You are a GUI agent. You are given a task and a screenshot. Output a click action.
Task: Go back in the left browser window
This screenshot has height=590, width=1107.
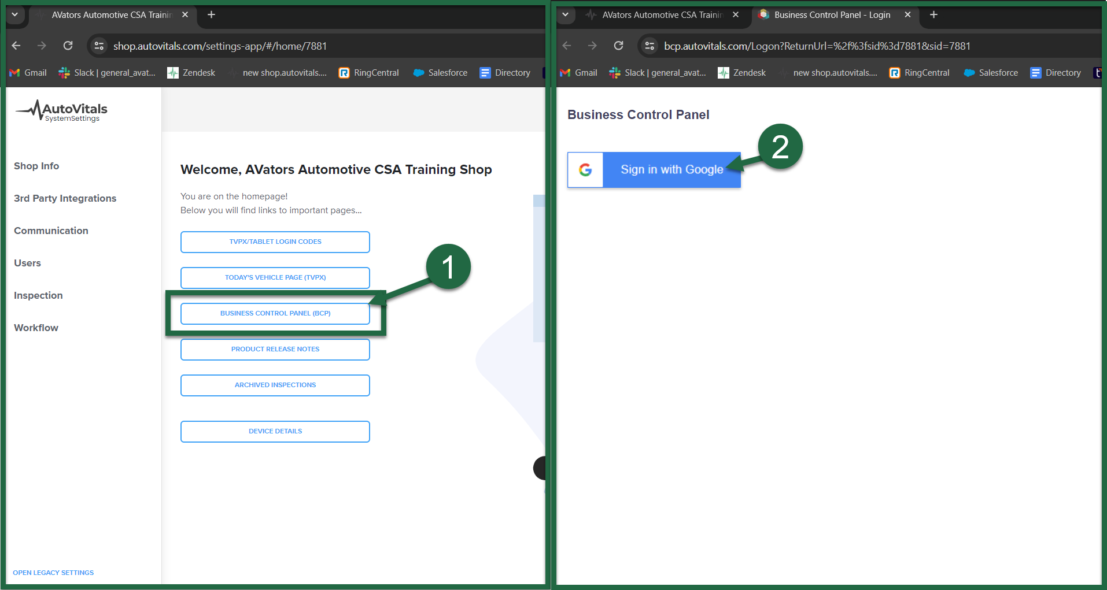point(16,46)
